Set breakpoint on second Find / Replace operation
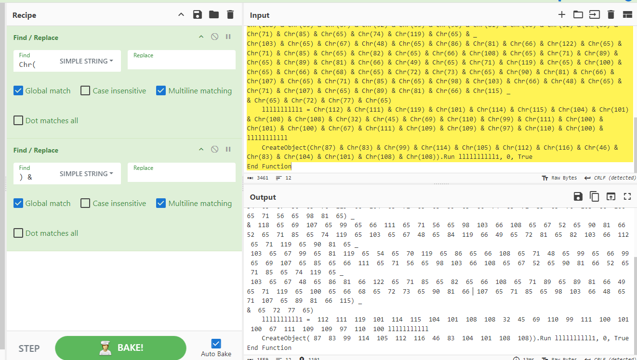This screenshot has height=360, width=637. (228, 150)
